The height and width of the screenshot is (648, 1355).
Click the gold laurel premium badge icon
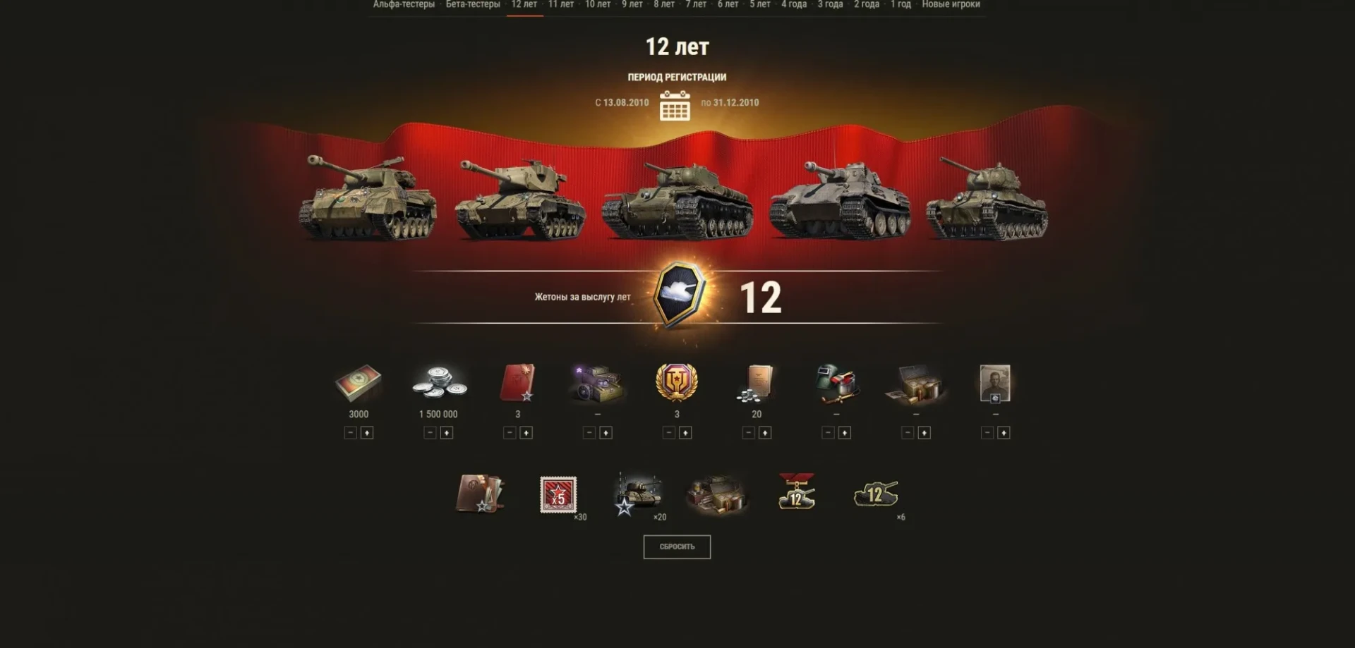(x=677, y=383)
